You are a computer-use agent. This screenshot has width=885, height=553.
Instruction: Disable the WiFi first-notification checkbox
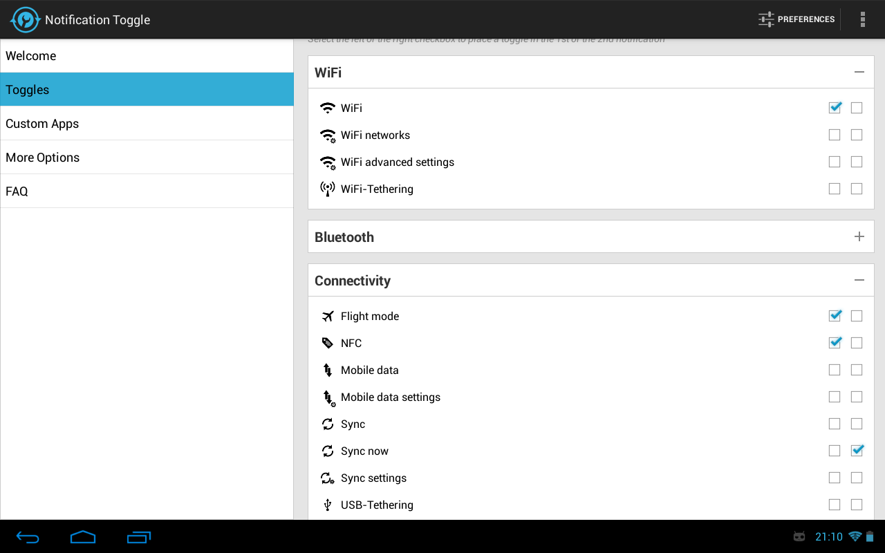(x=835, y=107)
